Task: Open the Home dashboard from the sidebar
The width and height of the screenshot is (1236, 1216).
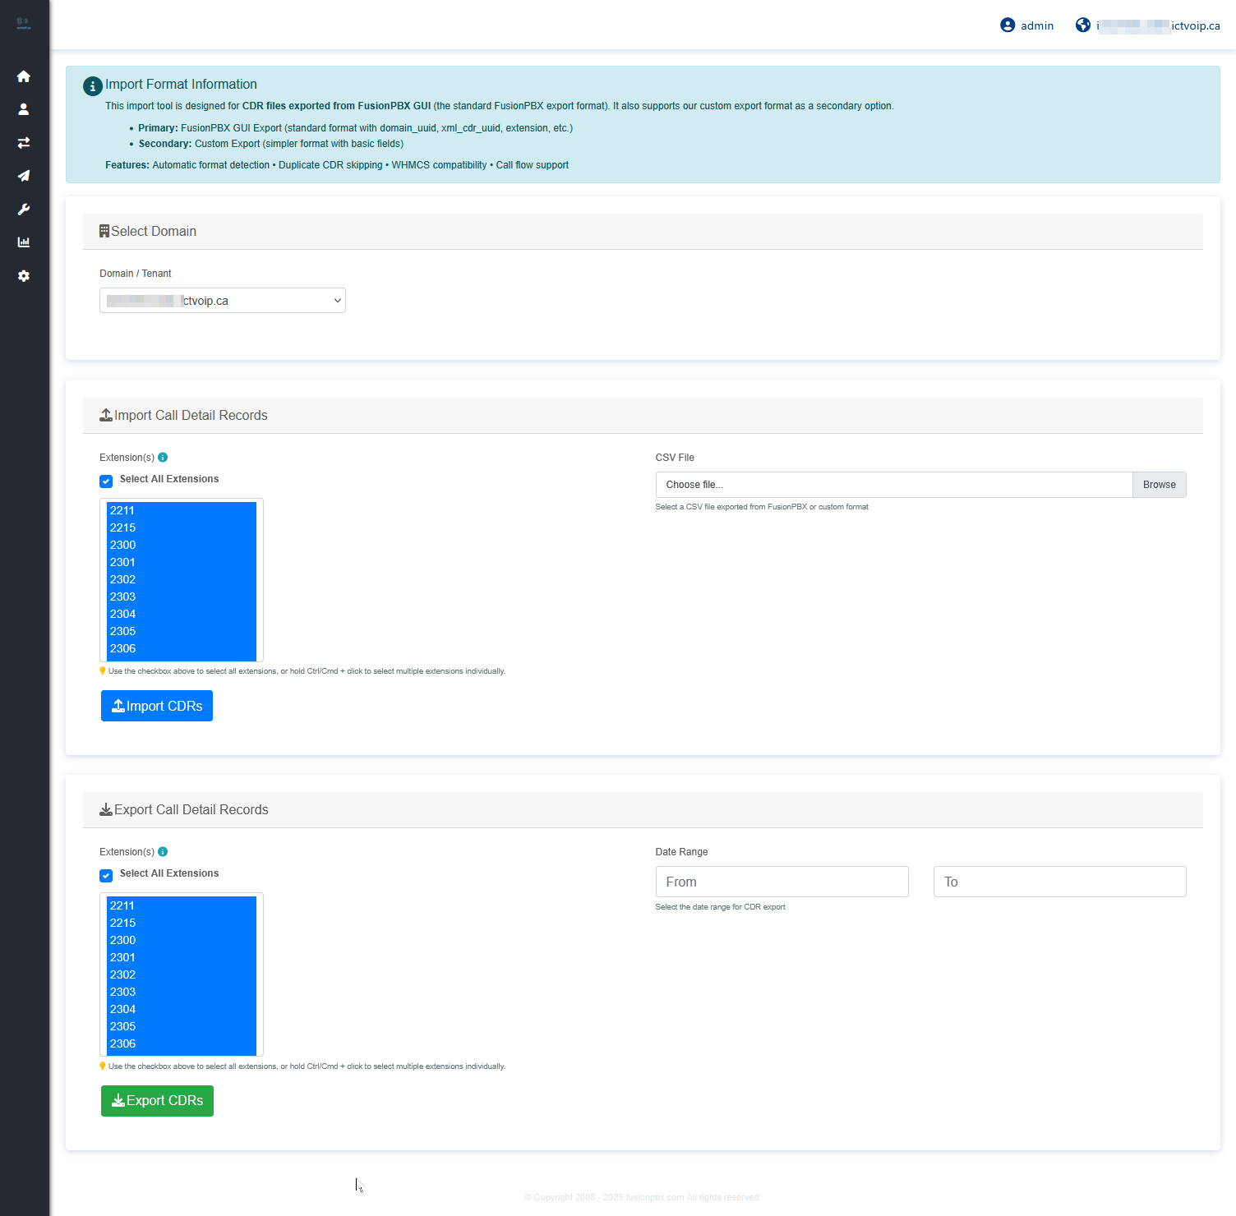Action: pos(24,76)
